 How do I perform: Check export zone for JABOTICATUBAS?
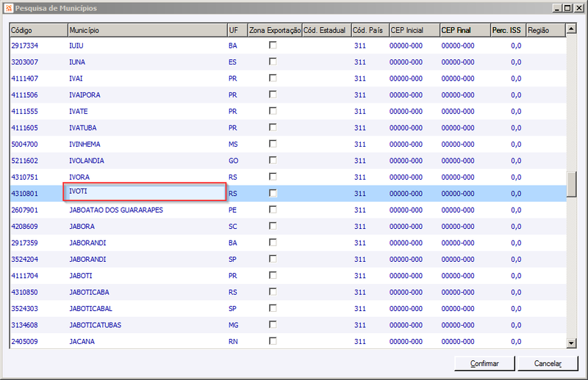(273, 325)
